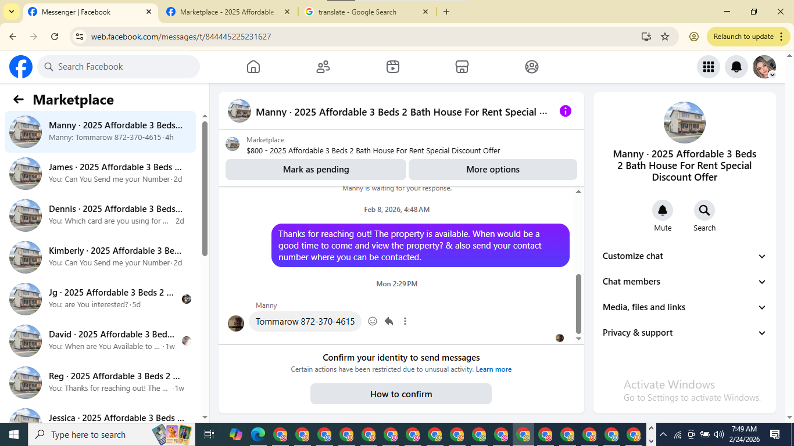
Task: Mute this conversation with the bell icon
Action: [x=663, y=210]
